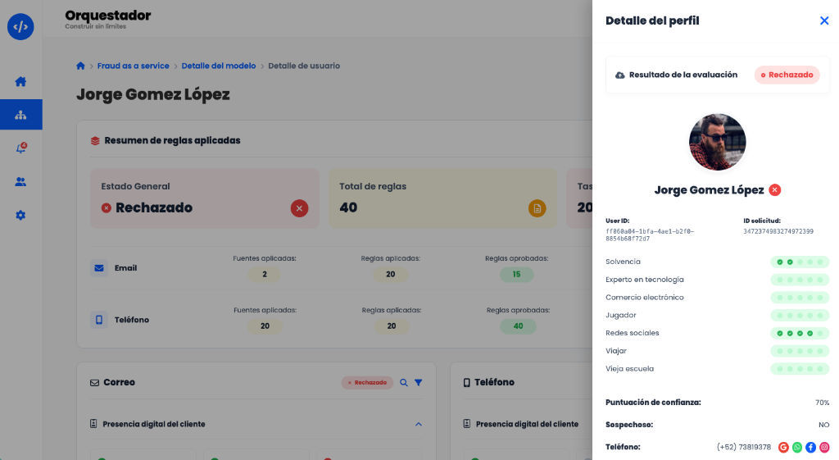This screenshot has height=460, width=839.
Task: Click Email Reglas aprobadas value 15
Action: point(516,274)
